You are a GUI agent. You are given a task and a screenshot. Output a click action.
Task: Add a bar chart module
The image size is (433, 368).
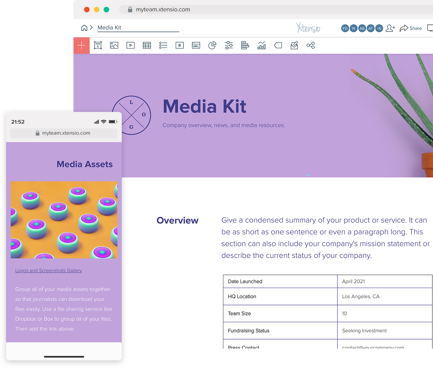(x=245, y=45)
